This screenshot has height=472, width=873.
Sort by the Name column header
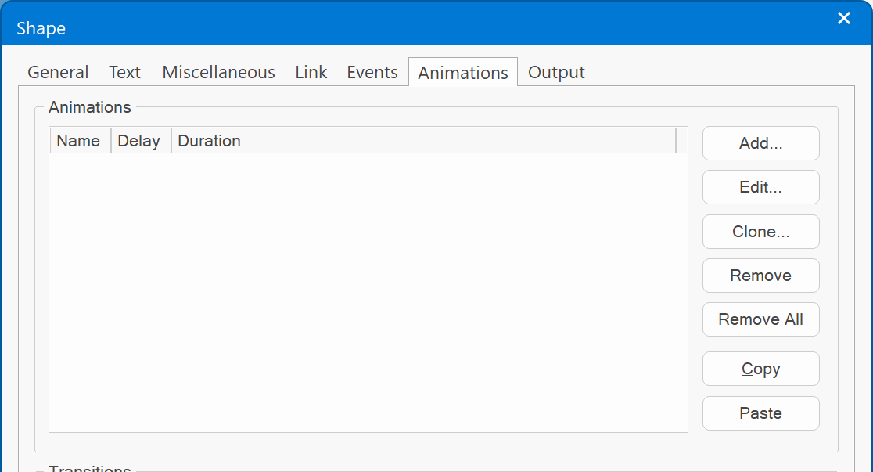[x=79, y=141]
